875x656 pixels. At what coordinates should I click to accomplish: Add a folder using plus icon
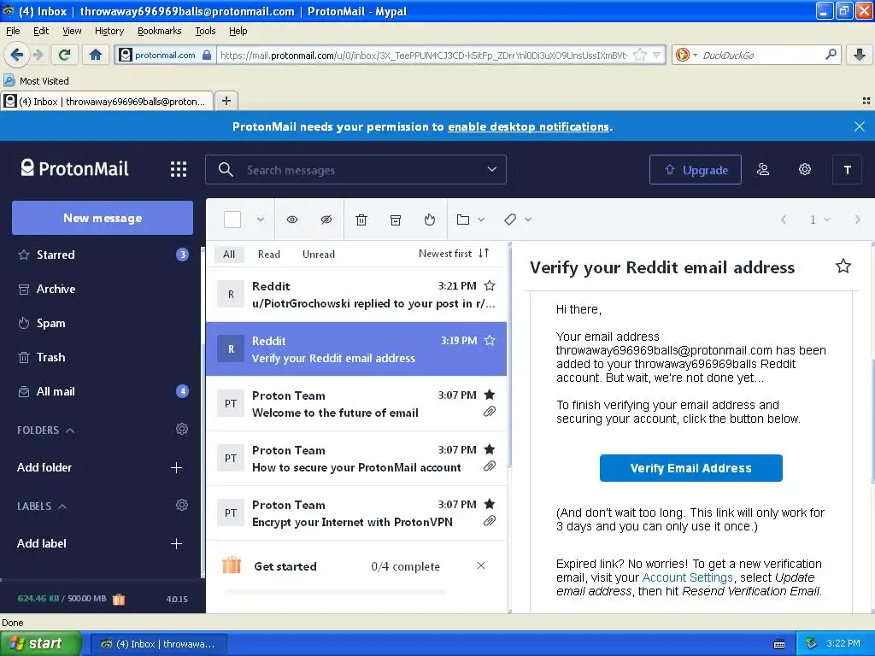pos(176,467)
